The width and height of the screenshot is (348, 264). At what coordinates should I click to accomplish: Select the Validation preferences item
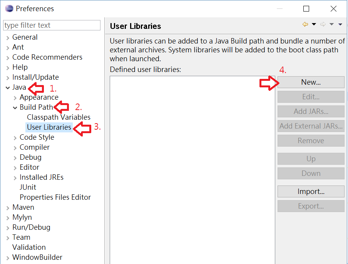(x=29, y=247)
